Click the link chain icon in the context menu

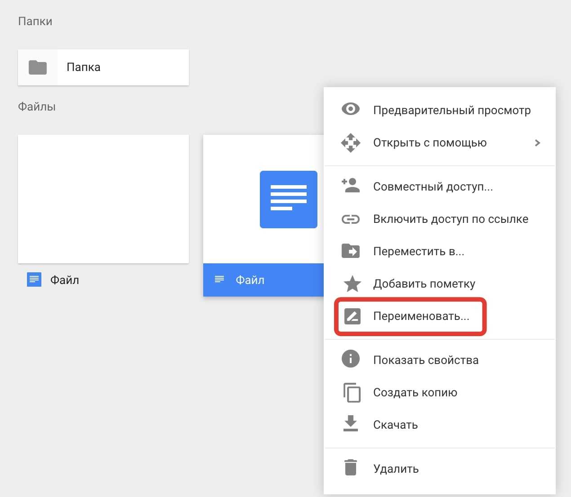click(x=351, y=219)
